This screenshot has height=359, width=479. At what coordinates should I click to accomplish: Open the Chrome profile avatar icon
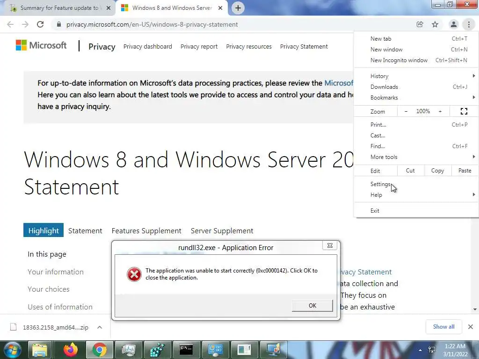(454, 24)
